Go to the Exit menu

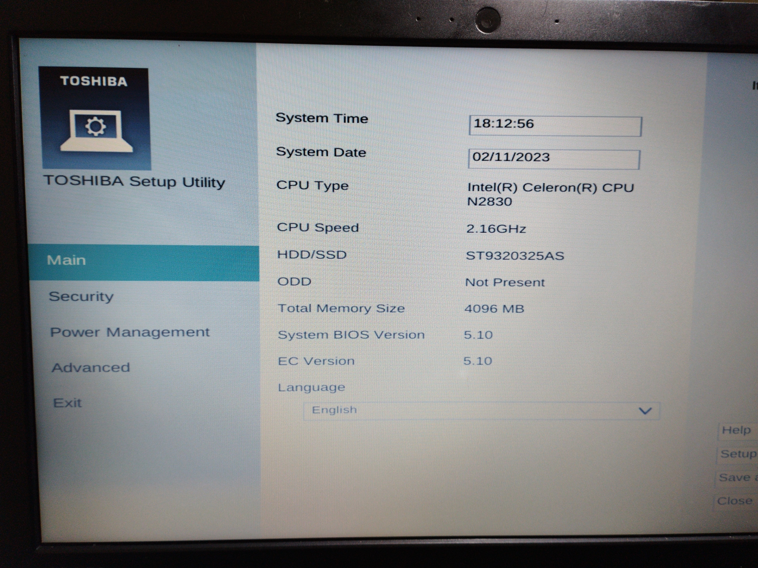pos(67,403)
